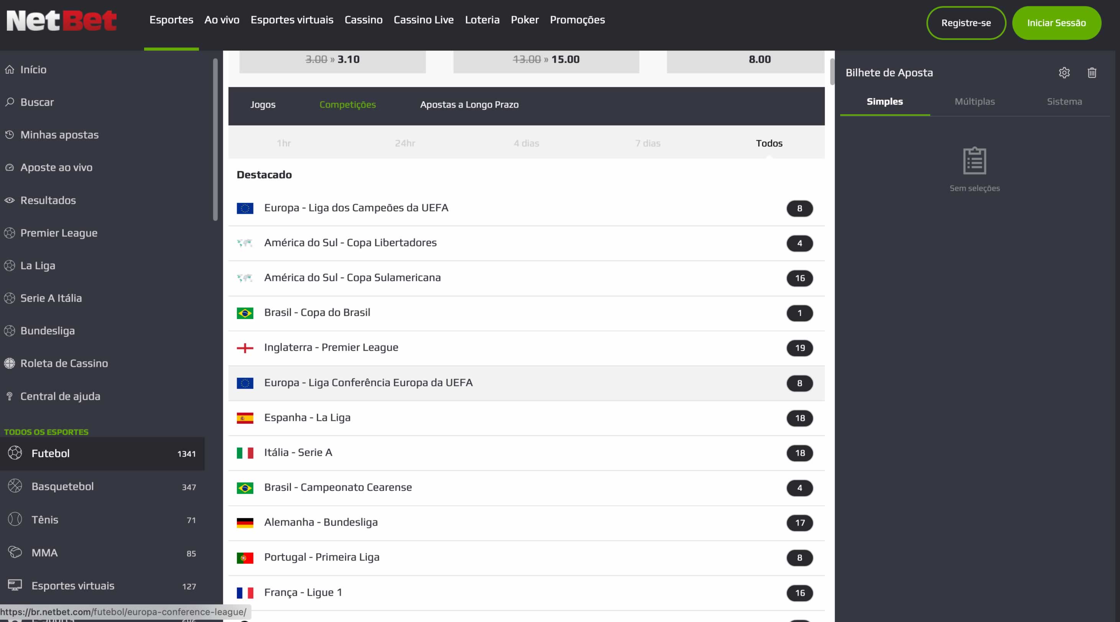
Task: Open América do Sul - Copa Libertadores
Action: click(526, 243)
